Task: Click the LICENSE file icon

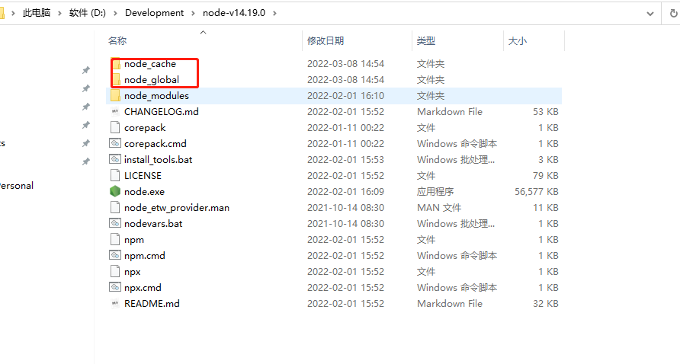Action: coord(115,175)
